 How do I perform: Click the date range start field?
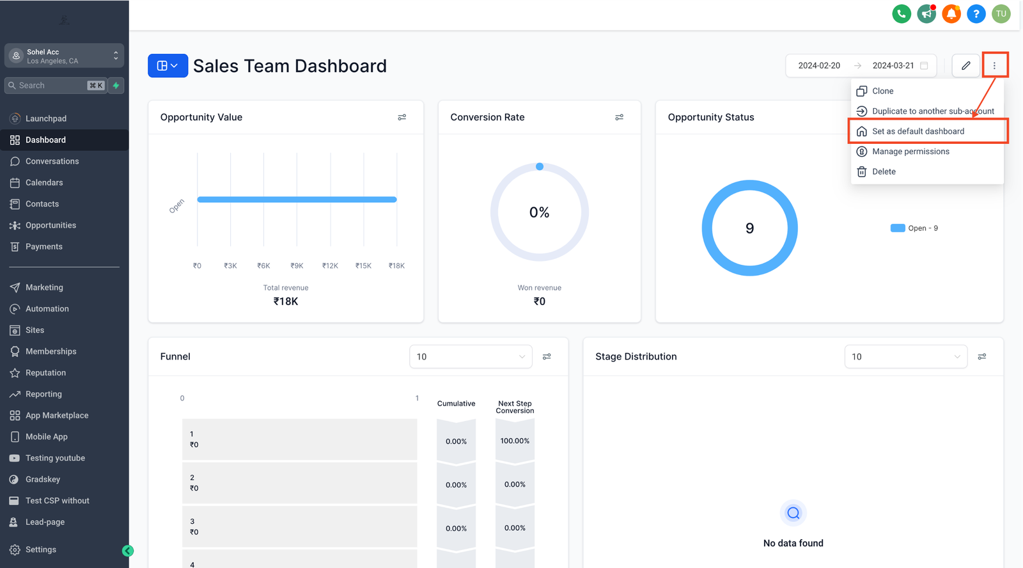point(819,65)
